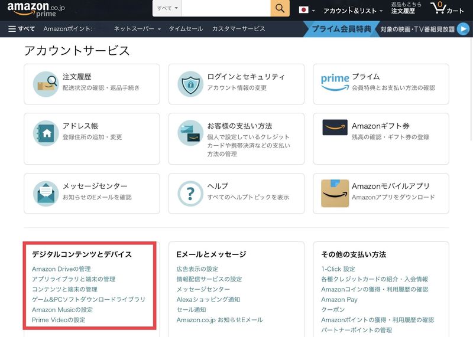Click the question mark ヘルプ icon

coord(190,194)
